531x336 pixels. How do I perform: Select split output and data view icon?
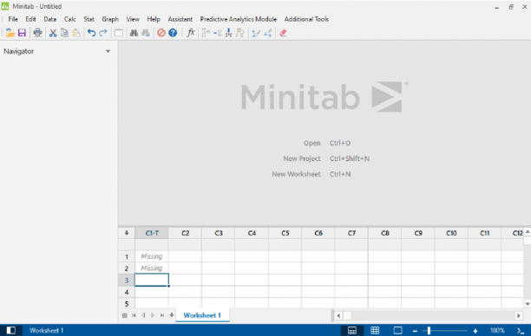(352, 330)
